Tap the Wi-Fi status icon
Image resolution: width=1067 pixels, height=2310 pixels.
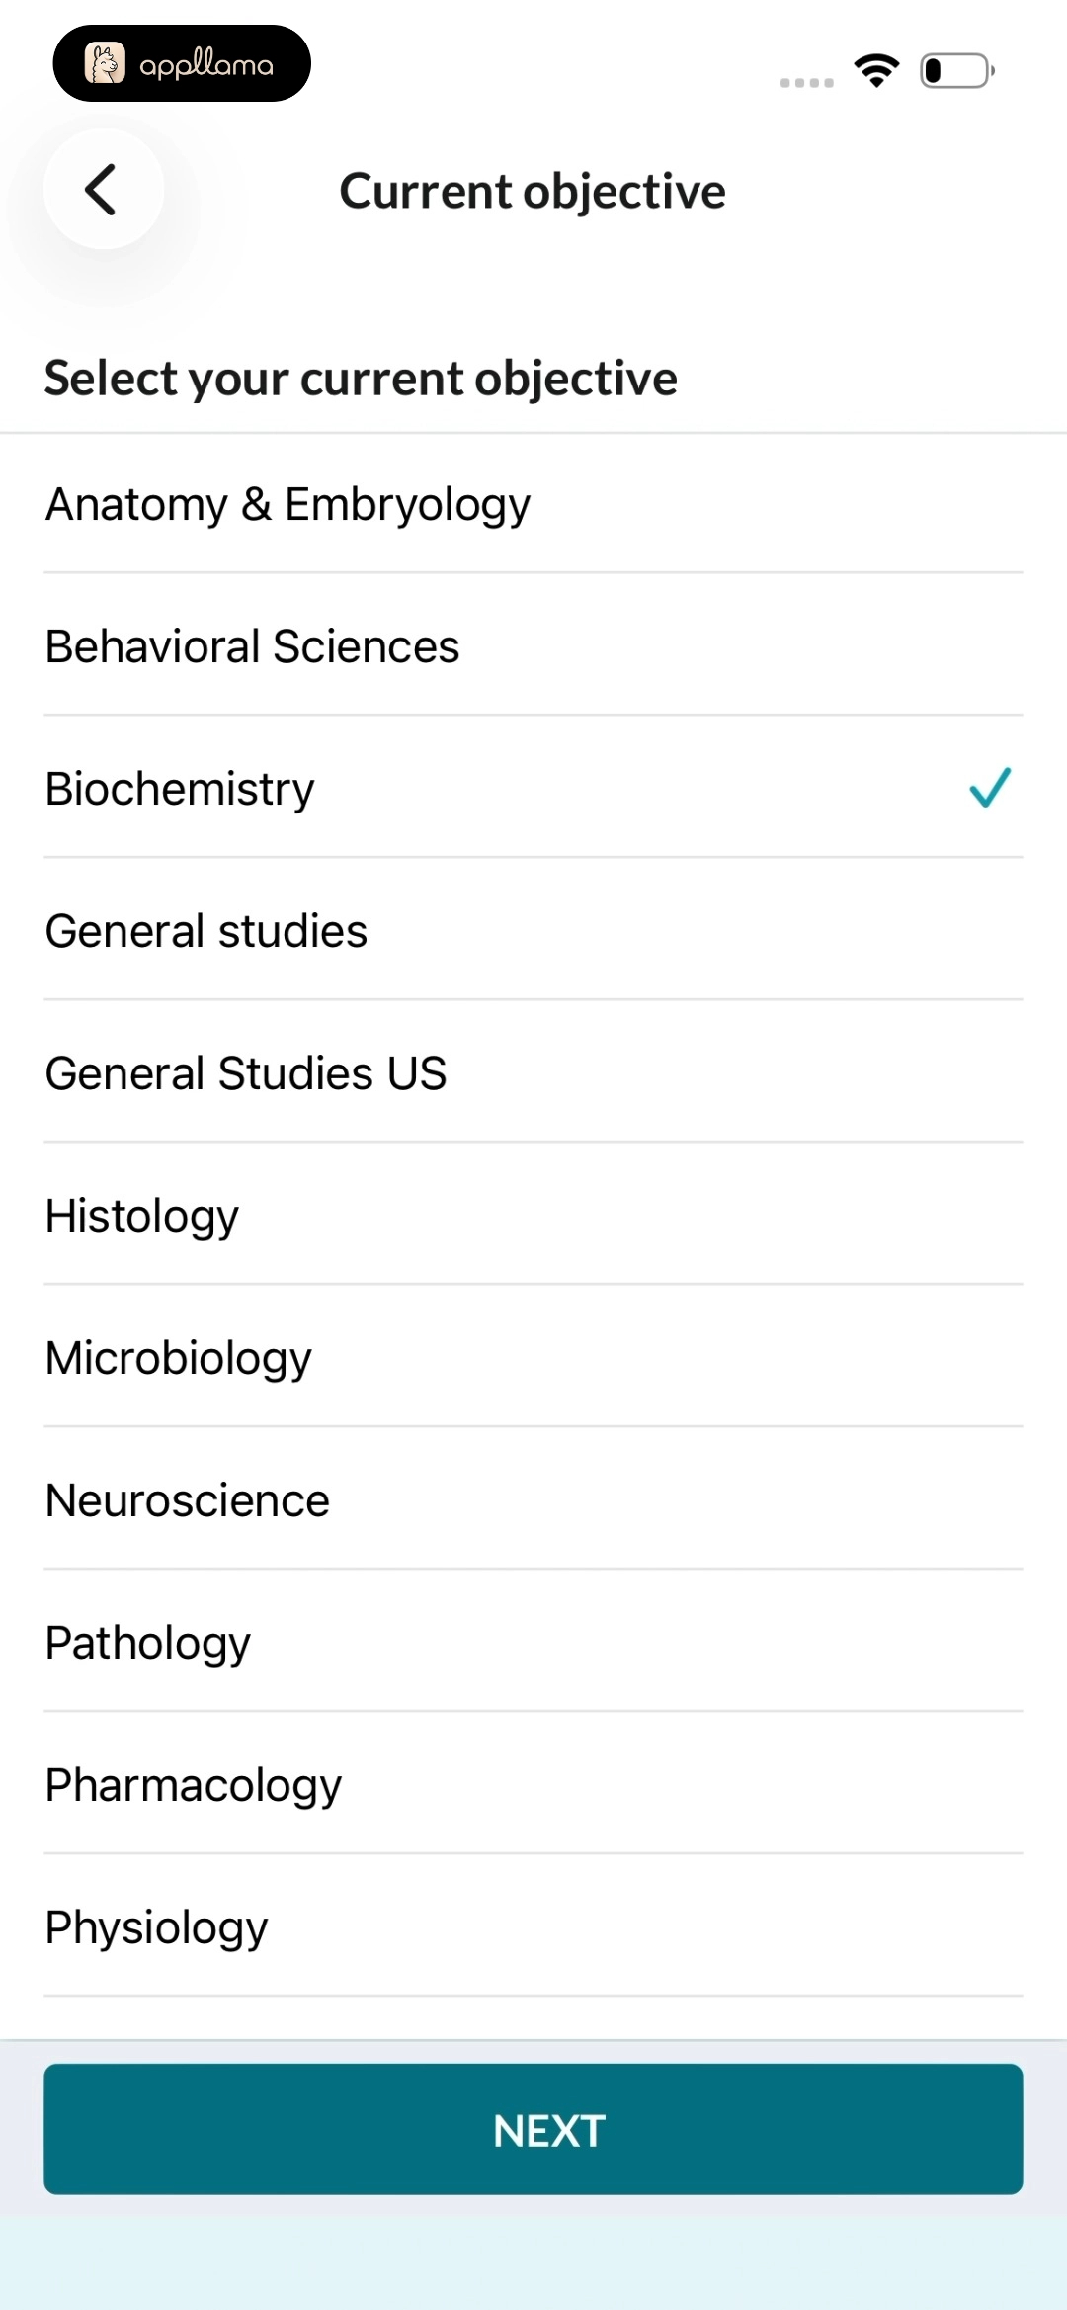click(876, 71)
